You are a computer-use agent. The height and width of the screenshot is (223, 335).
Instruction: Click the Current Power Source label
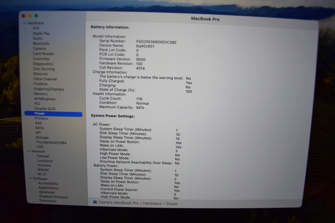(x=119, y=190)
